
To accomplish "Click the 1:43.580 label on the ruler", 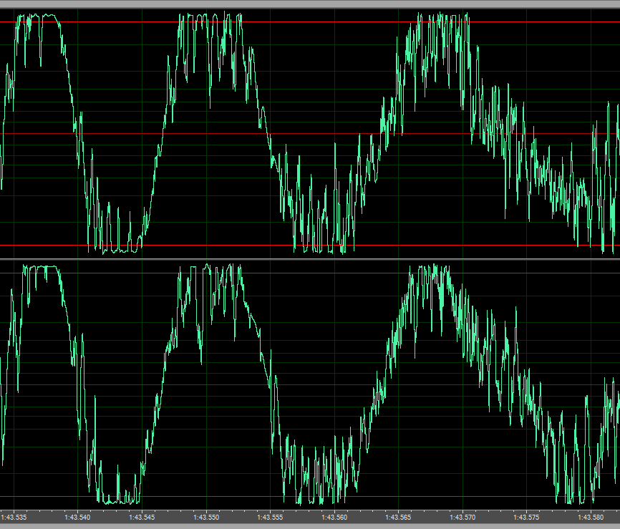I will point(591,516).
